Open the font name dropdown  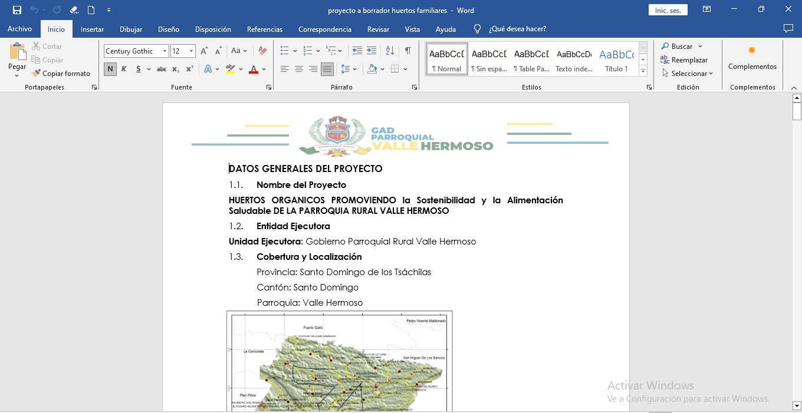pyautogui.click(x=165, y=51)
